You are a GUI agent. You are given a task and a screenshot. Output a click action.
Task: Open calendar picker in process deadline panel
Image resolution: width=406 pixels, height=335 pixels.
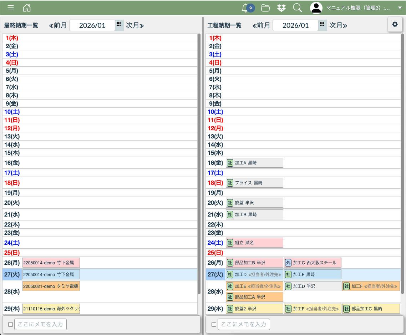[x=322, y=24]
